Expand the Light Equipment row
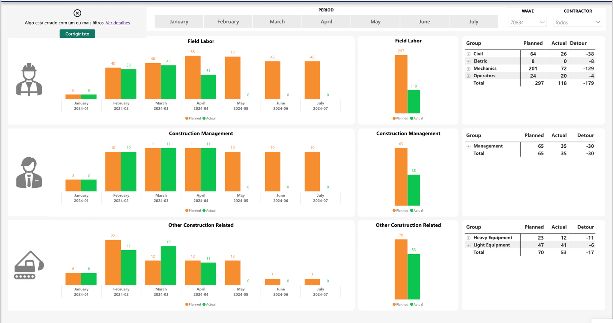 pyautogui.click(x=469, y=245)
